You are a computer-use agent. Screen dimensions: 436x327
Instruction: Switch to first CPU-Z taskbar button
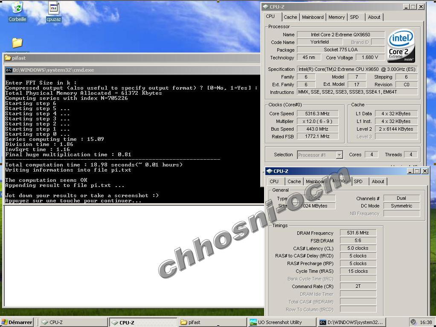click(x=73, y=322)
